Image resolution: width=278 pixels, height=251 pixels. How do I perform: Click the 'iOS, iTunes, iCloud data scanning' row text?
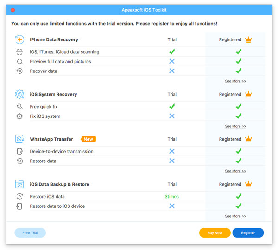click(x=64, y=52)
